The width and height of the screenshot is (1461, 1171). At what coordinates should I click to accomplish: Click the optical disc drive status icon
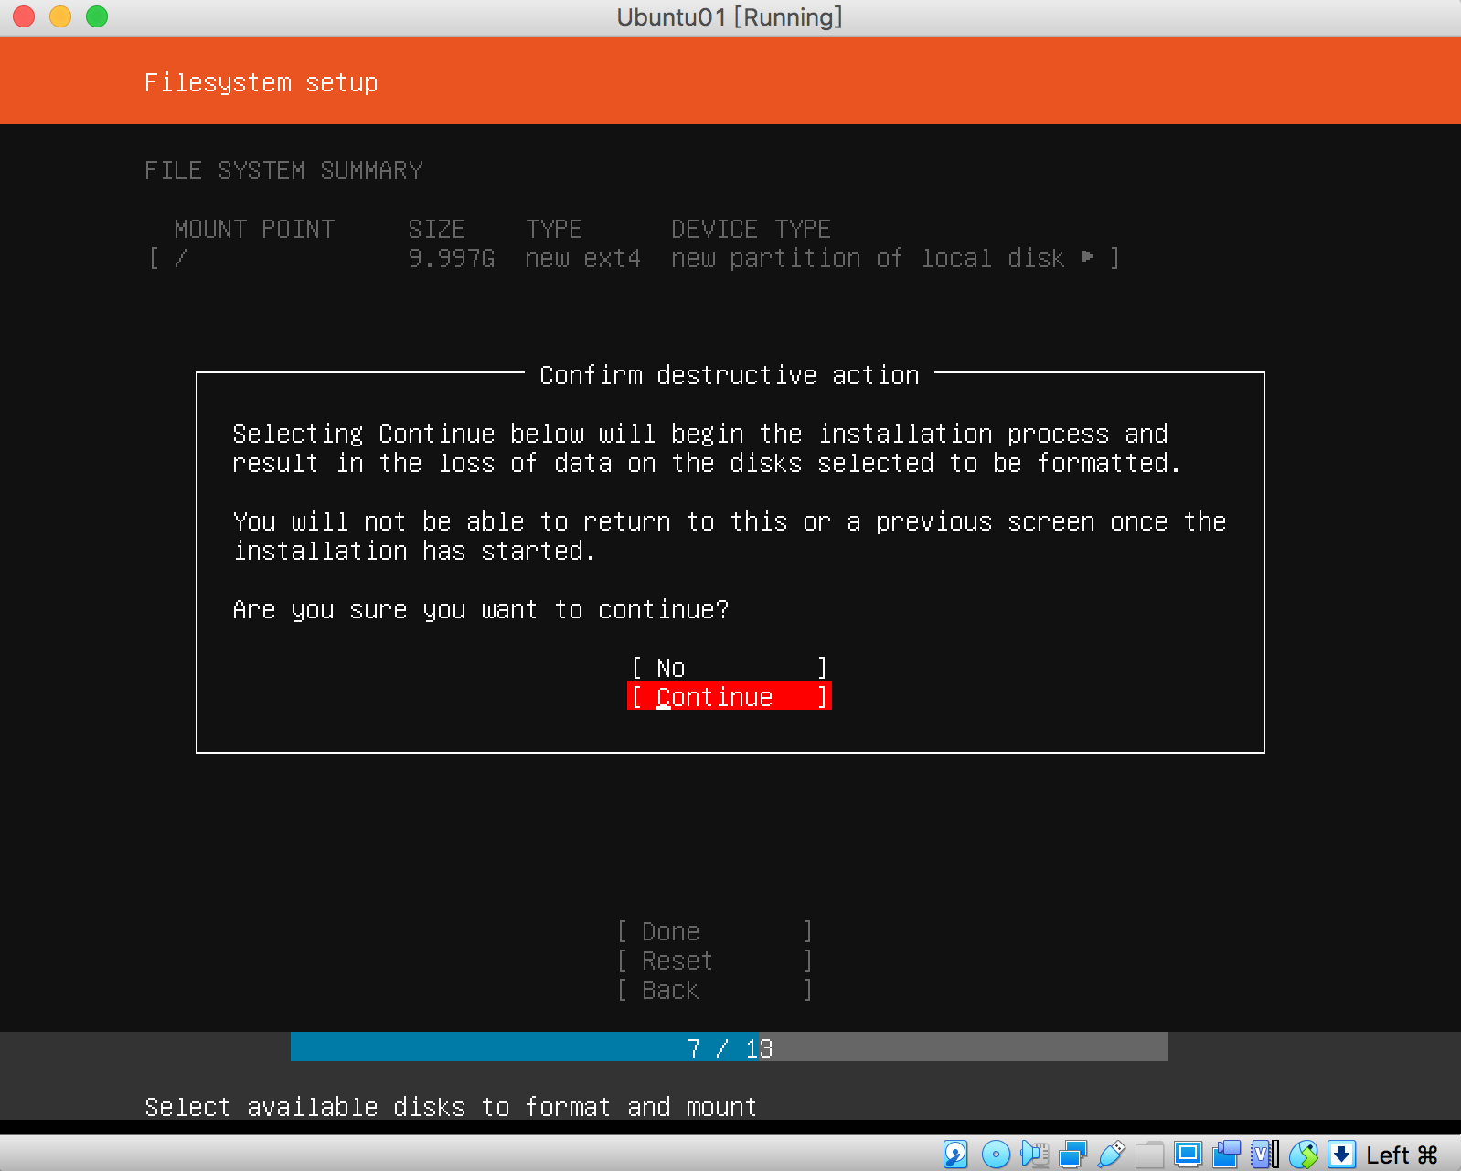(x=996, y=1155)
